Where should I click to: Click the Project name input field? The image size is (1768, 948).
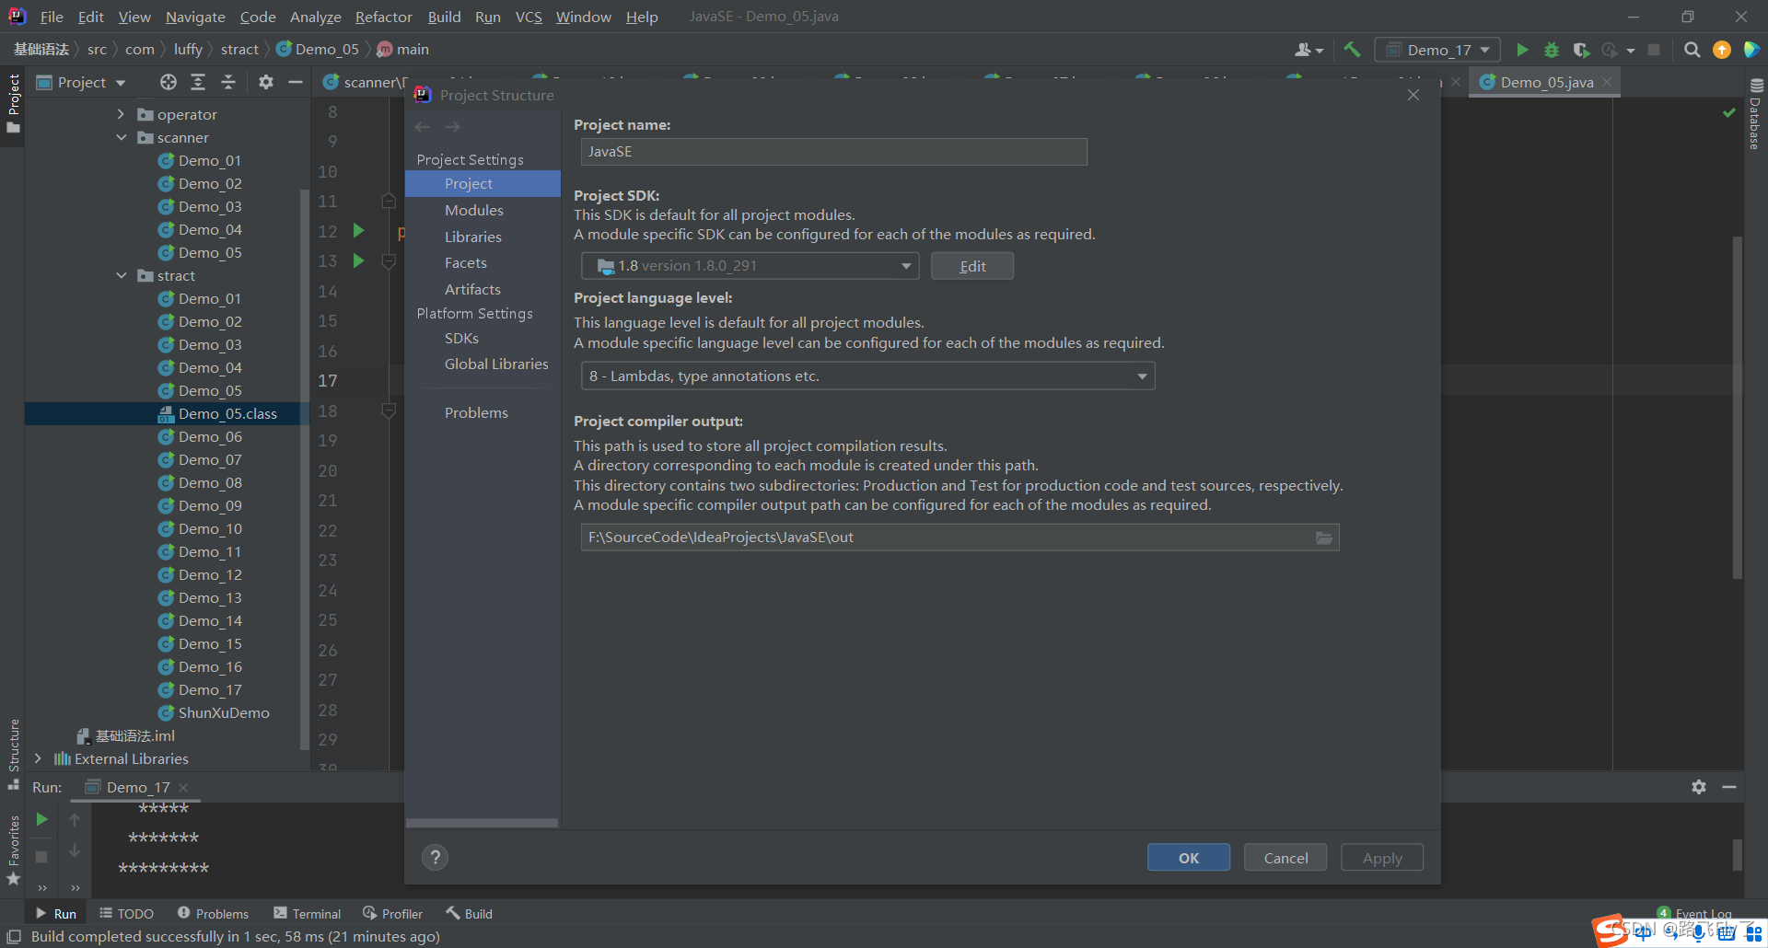point(833,152)
